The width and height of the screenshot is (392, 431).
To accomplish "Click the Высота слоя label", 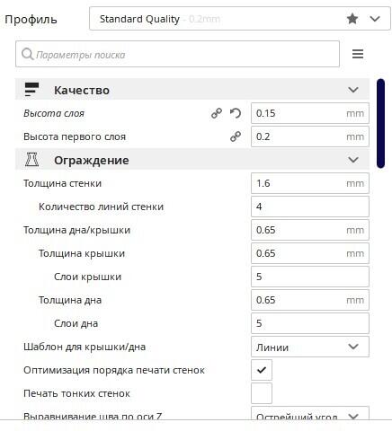I will click(x=54, y=113).
